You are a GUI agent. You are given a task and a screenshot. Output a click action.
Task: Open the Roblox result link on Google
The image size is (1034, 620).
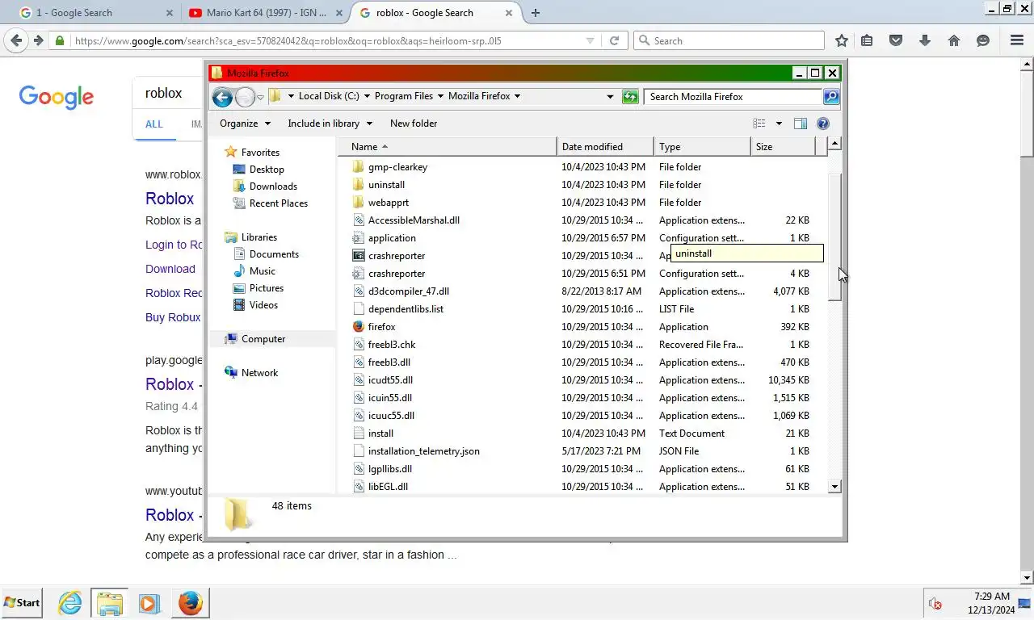[x=170, y=199]
